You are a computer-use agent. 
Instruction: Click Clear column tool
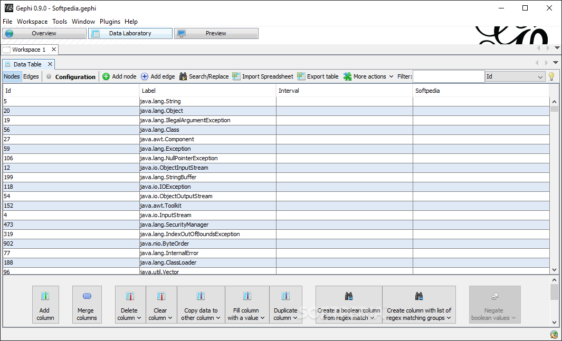click(x=161, y=305)
